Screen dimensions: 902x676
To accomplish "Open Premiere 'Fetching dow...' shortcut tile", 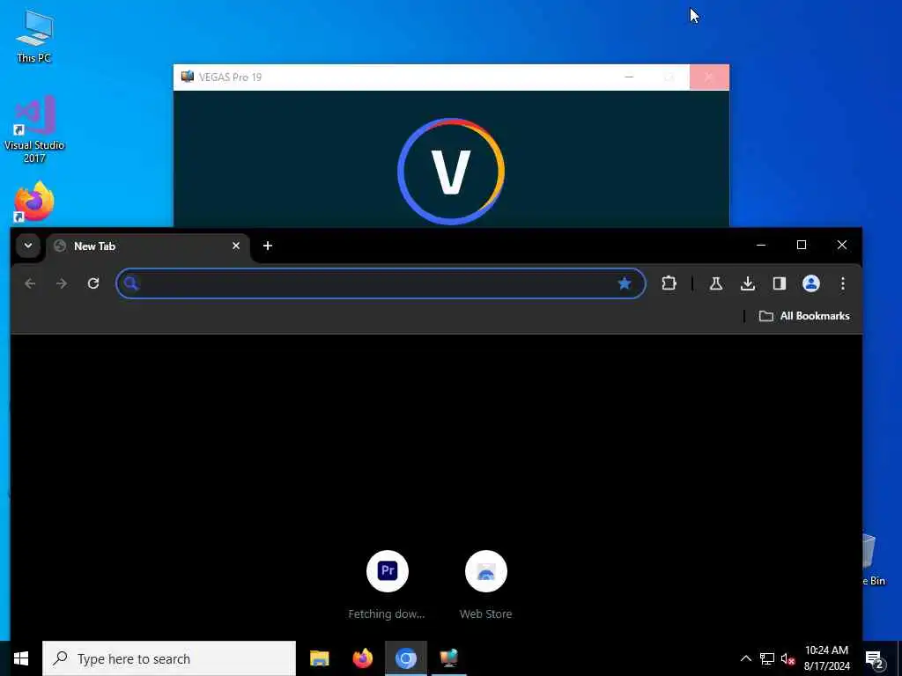I will pos(388,585).
